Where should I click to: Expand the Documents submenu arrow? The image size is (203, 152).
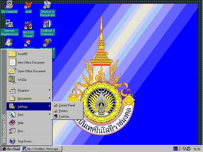point(49,98)
